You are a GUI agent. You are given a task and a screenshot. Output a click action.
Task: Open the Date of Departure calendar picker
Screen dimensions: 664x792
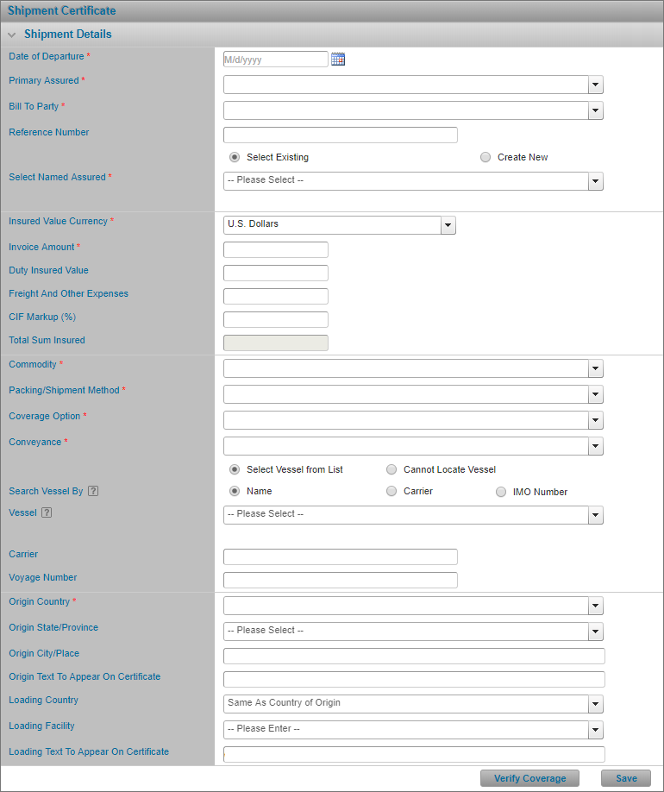(x=338, y=59)
